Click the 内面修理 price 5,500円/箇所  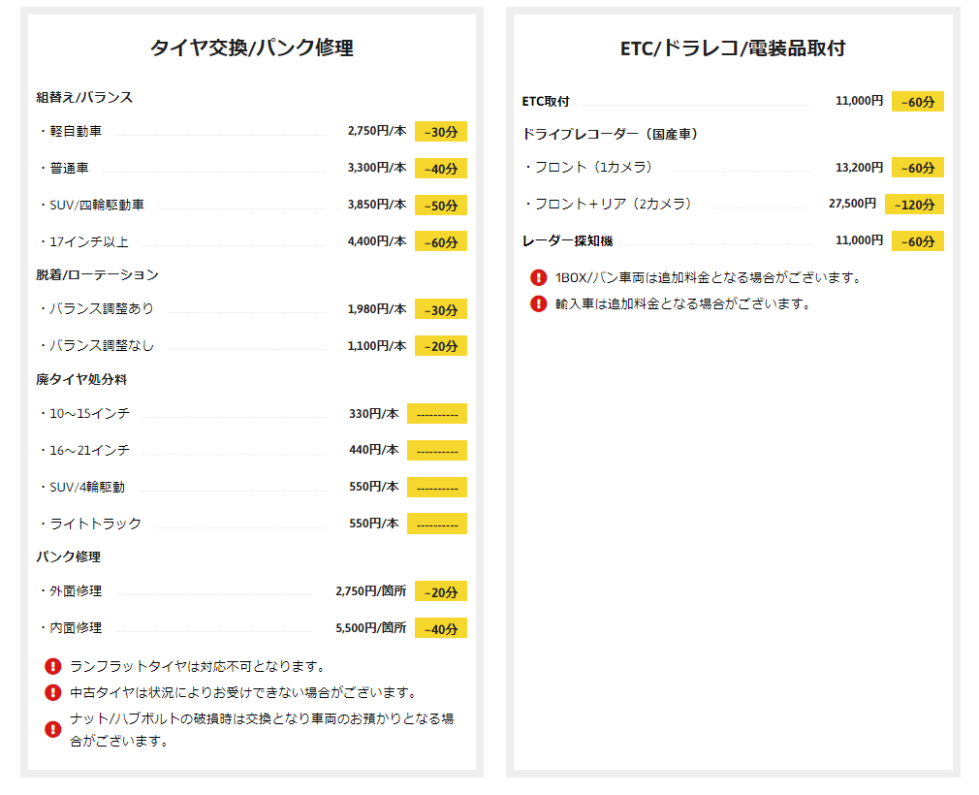tap(370, 628)
